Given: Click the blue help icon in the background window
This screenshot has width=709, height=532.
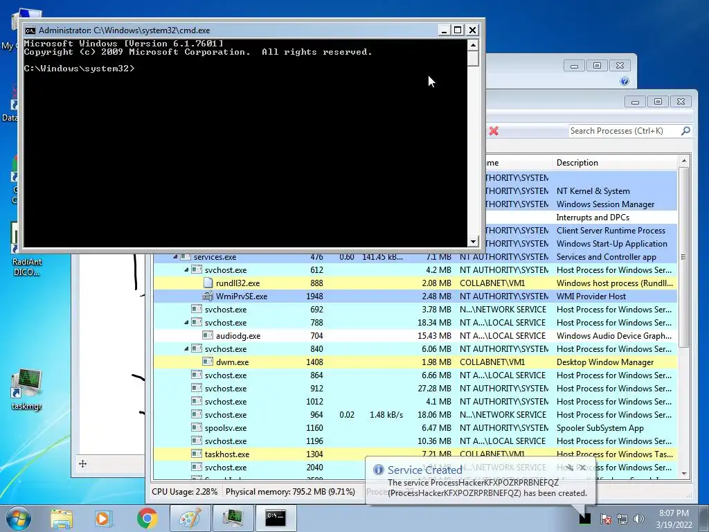Looking at the screenshot, I should point(625,82).
